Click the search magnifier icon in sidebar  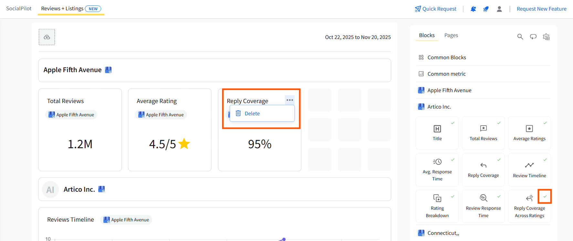pyautogui.click(x=520, y=37)
